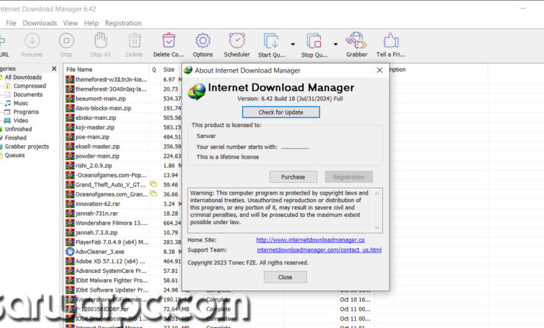
Task: Select Advanced SystemCare Pr... file row
Action: tap(111, 271)
